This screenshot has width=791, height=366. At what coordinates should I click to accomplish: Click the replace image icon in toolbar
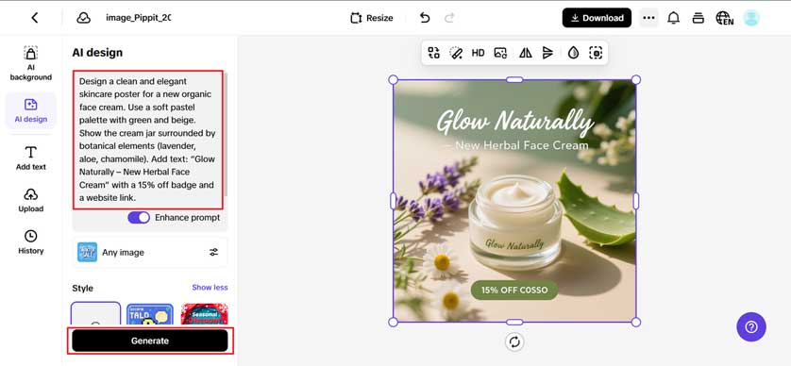[500, 53]
